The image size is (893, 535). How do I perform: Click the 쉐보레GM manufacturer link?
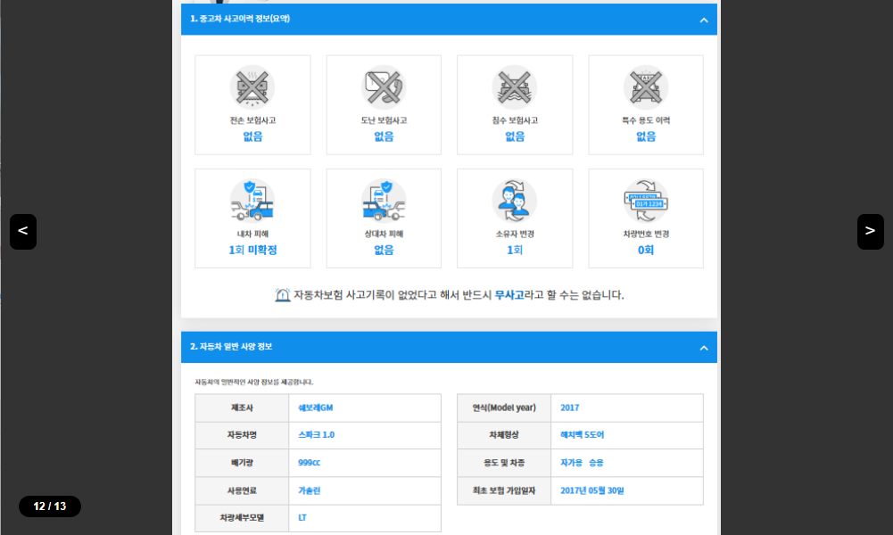point(317,407)
